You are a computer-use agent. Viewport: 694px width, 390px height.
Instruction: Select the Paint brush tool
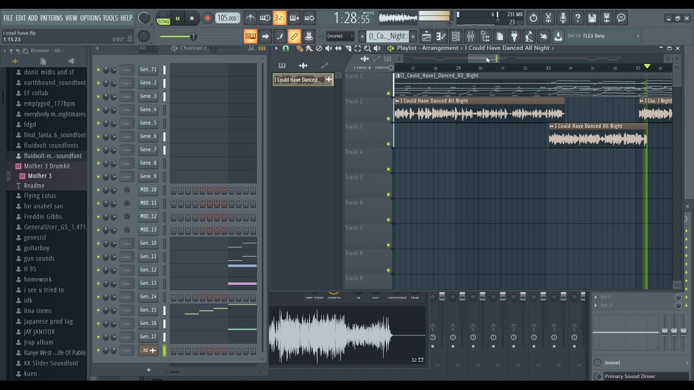click(309, 48)
